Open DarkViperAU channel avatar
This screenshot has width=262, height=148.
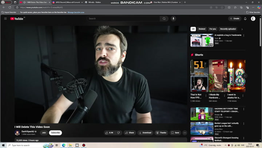(x=17, y=133)
